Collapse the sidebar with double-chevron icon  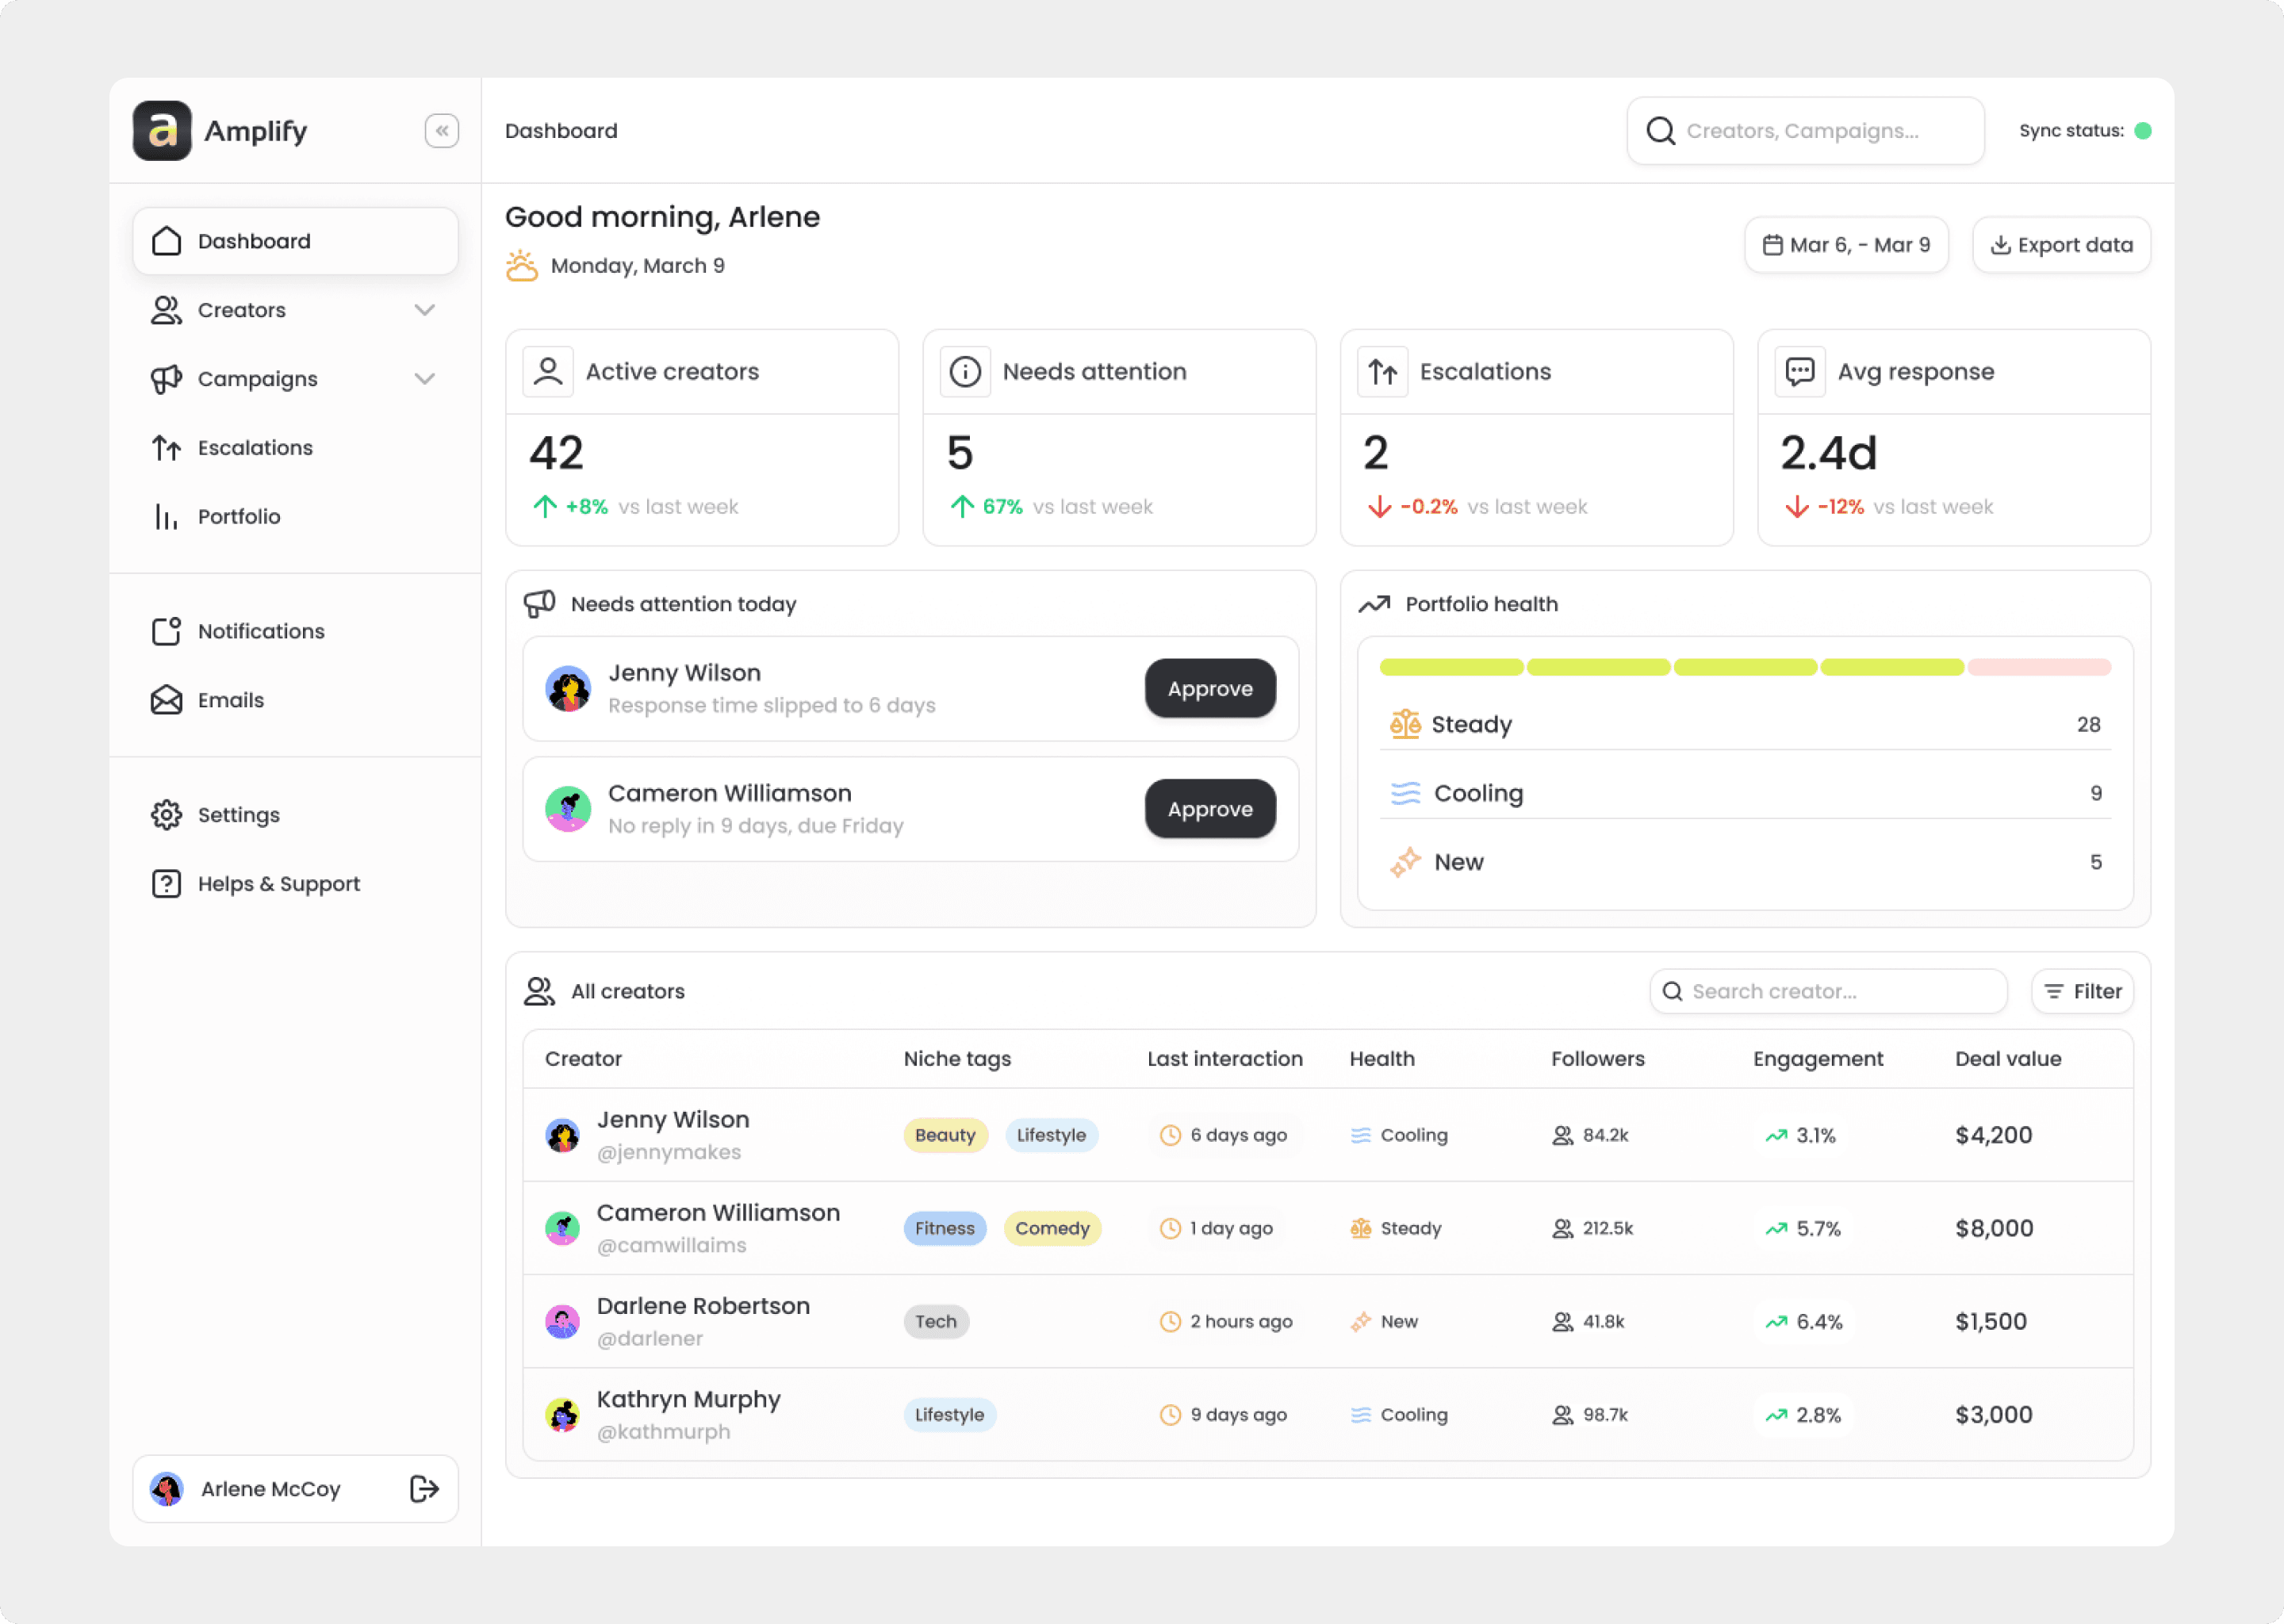441,131
